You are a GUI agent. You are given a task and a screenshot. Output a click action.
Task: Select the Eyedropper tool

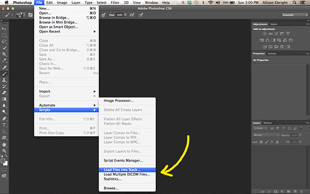tap(4, 60)
